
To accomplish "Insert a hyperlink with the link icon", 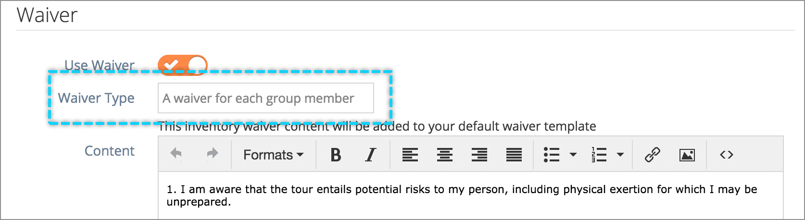I will point(652,155).
